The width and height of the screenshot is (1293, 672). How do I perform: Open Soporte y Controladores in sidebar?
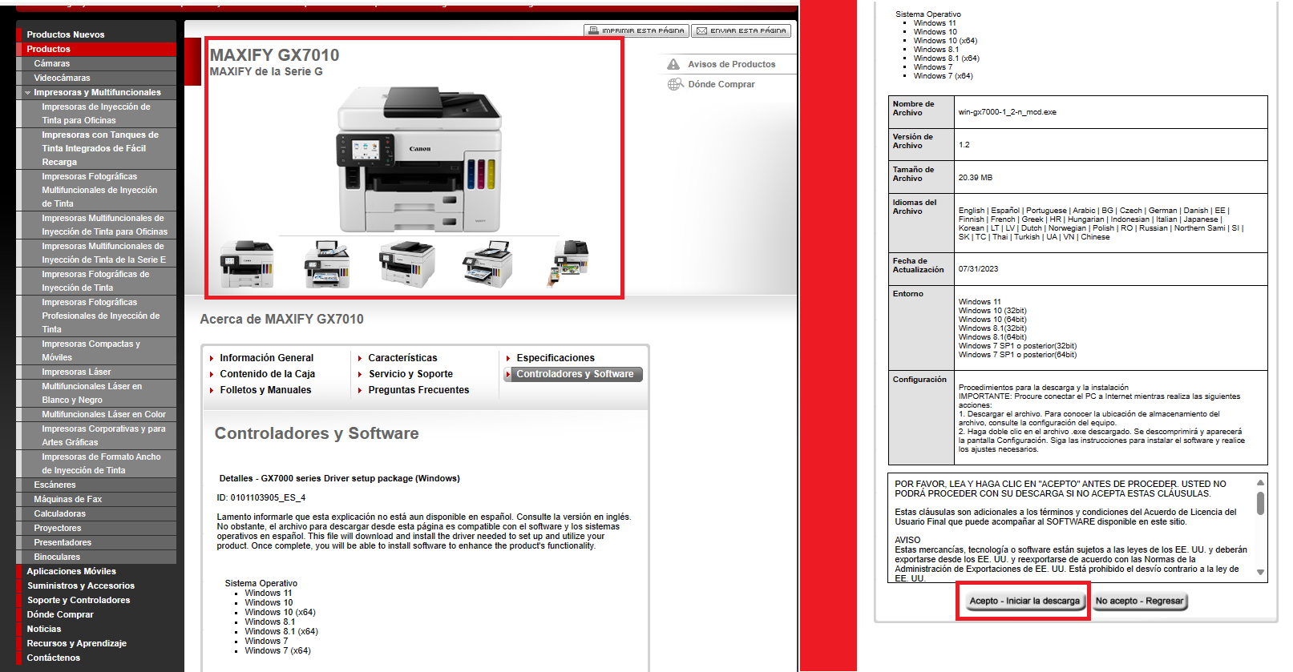click(78, 600)
